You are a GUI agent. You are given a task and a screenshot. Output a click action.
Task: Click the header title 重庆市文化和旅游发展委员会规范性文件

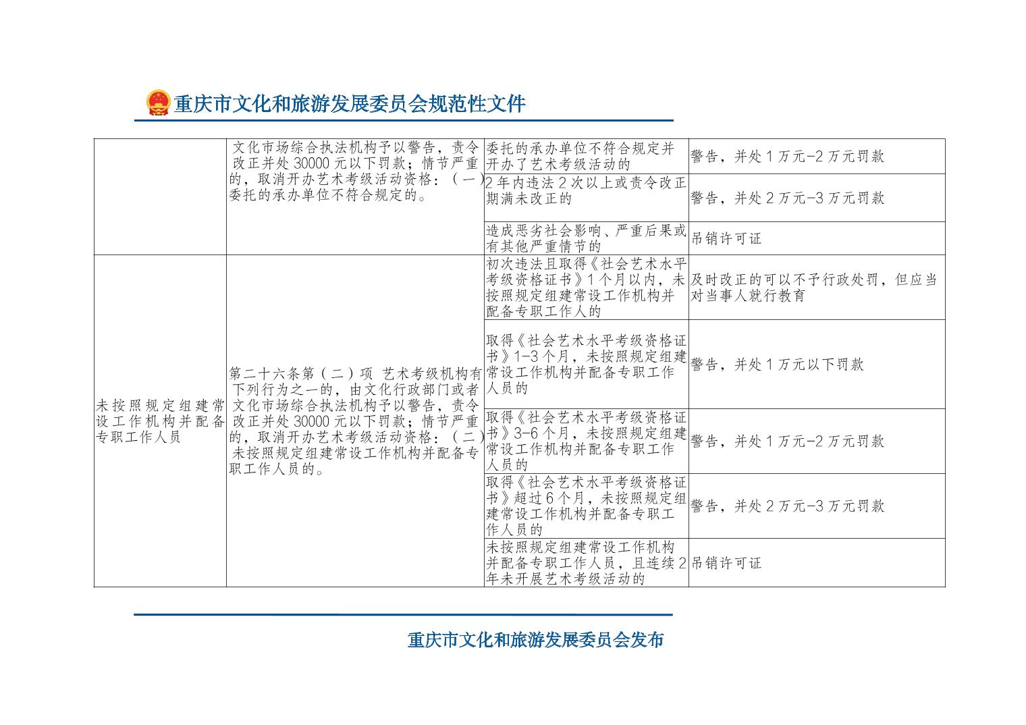click(x=349, y=104)
